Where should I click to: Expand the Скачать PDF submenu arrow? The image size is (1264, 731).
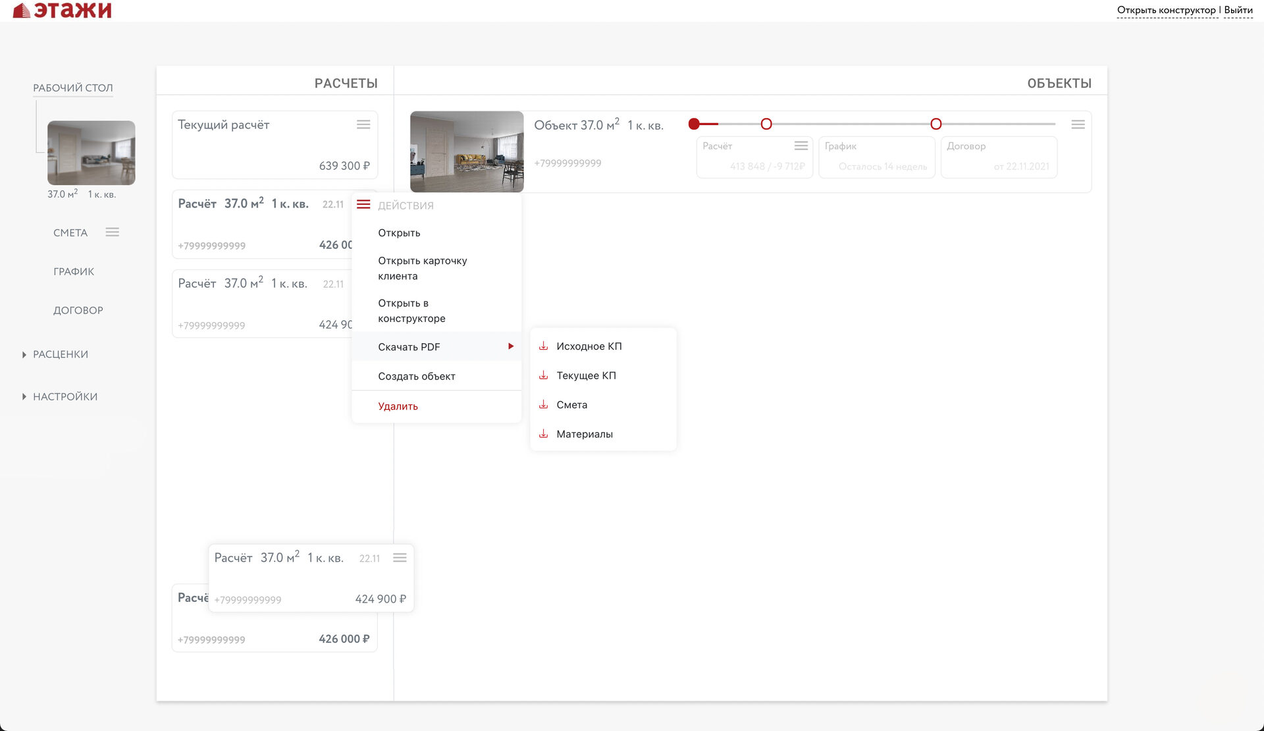(x=510, y=346)
